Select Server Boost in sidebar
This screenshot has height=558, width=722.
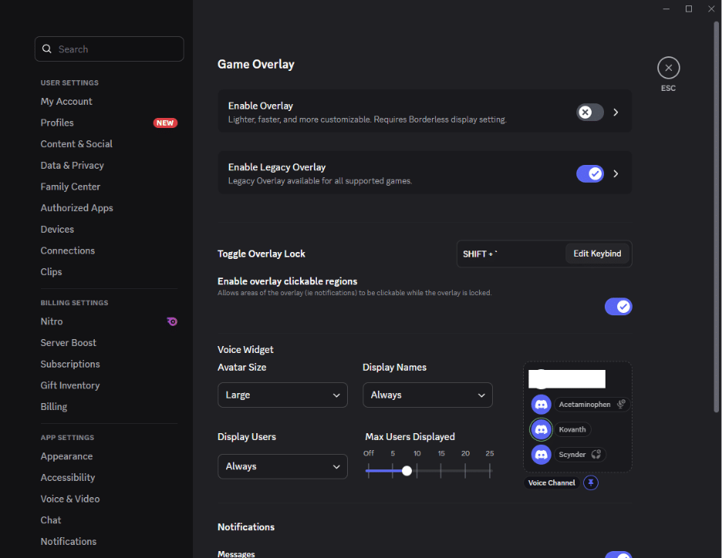[69, 343]
